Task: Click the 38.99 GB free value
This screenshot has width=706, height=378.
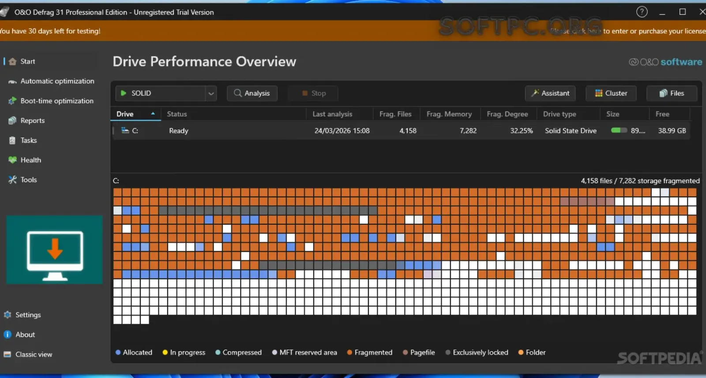Action: tap(672, 131)
